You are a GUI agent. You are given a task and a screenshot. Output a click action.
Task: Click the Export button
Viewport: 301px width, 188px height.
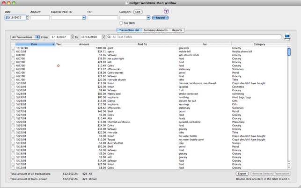tap(242, 174)
